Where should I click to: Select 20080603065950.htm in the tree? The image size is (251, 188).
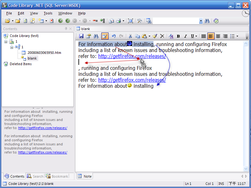(44, 53)
